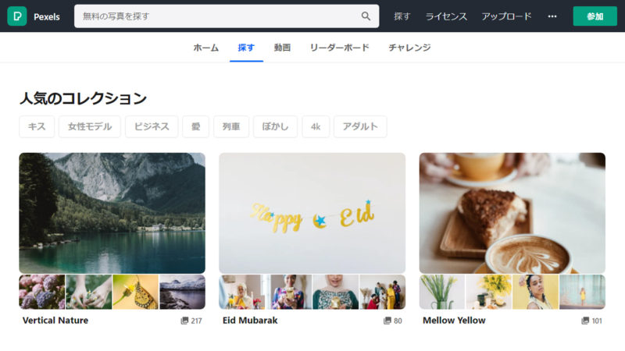Switch to the ホーム tab
The image size is (625, 351).
(x=205, y=48)
